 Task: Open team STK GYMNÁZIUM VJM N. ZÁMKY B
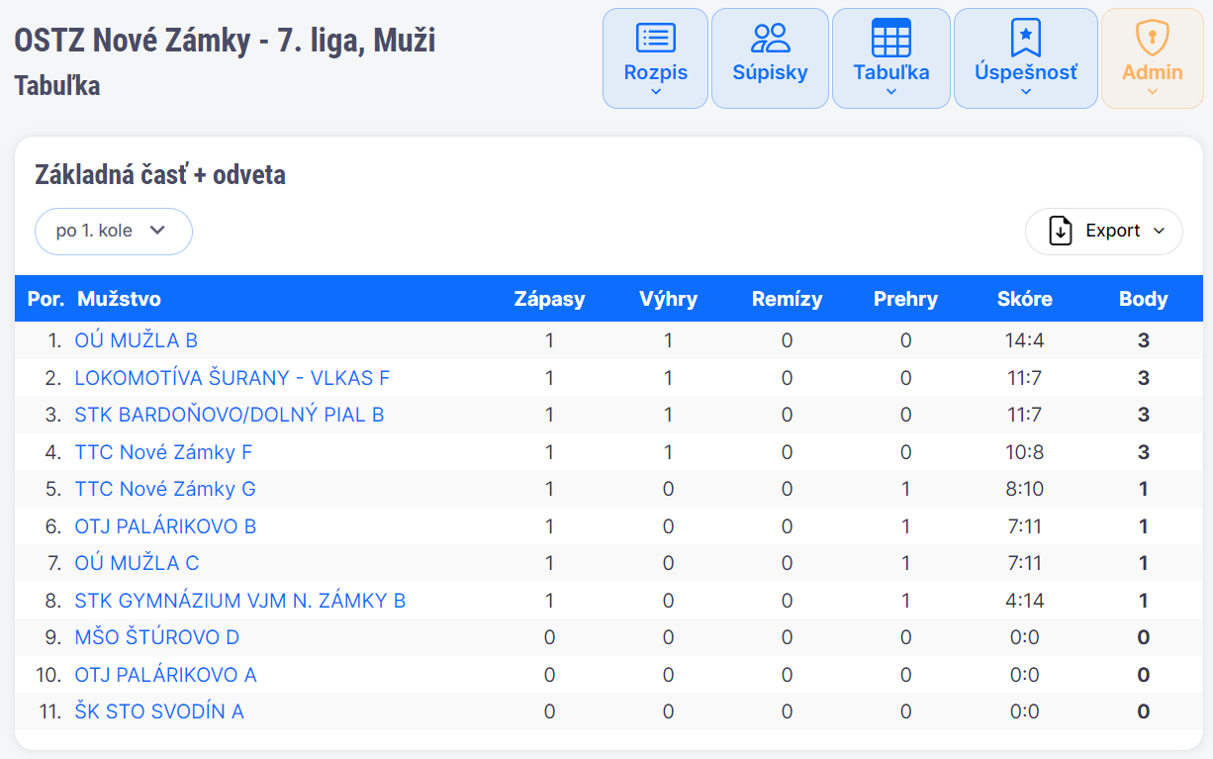240,601
